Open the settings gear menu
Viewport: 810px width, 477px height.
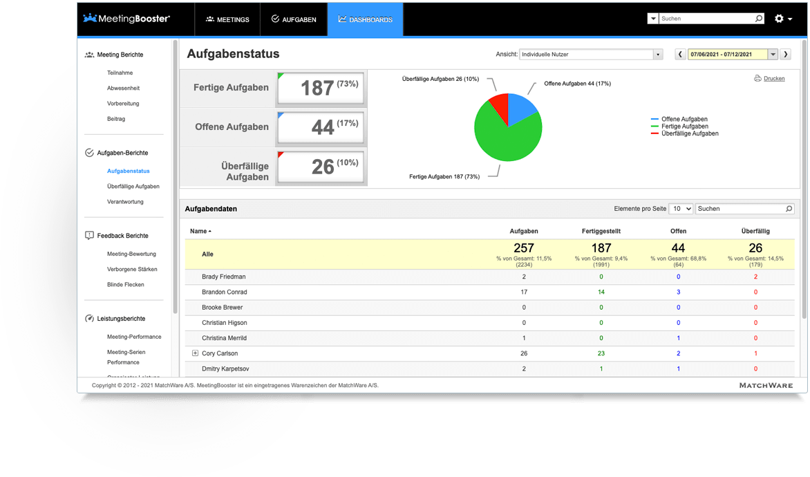coord(782,19)
